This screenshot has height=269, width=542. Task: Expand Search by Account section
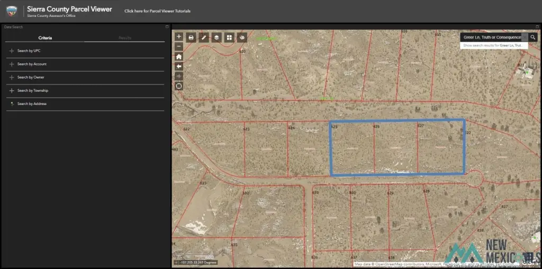click(x=32, y=64)
